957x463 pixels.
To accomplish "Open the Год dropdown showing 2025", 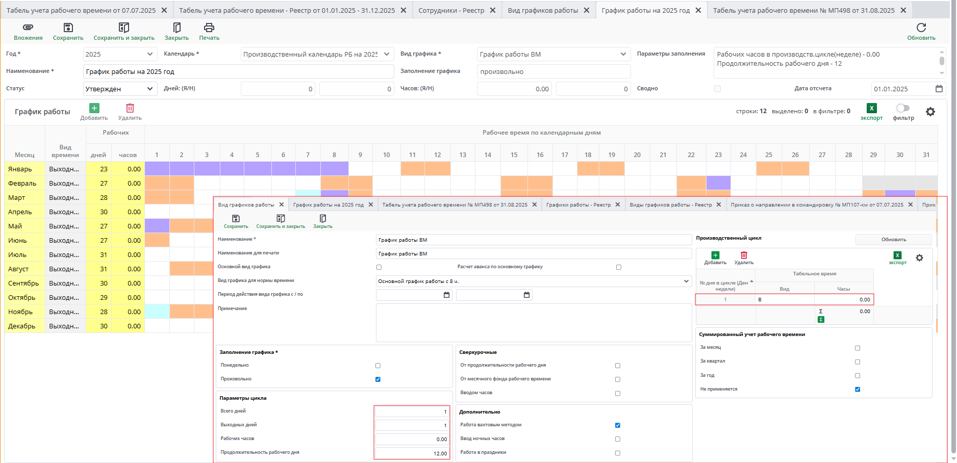I will tap(120, 54).
